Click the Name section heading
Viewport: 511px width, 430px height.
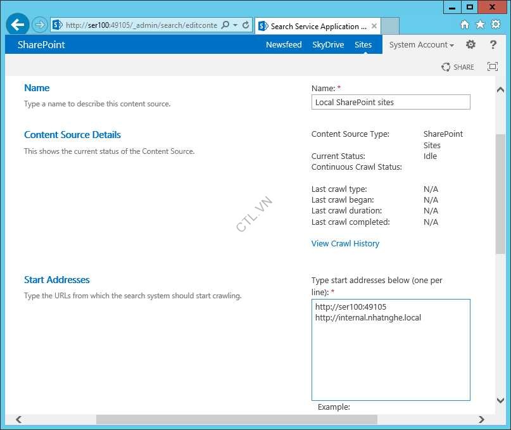37,87
